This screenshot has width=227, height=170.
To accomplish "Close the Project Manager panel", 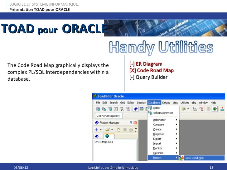I will [x=135, y=123].
